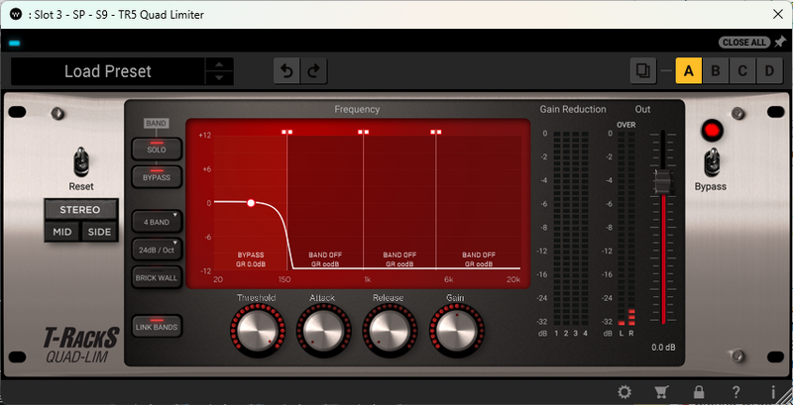Toggle LINK BANDS
This screenshot has width=793, height=405.
157,326
